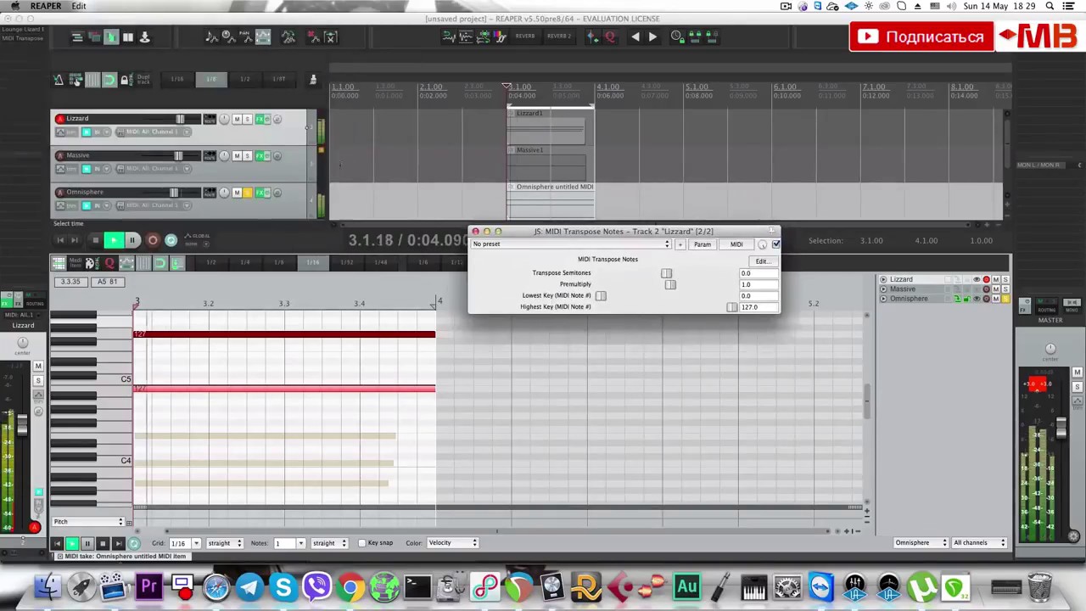Click the lock icon in the arrange toolbar
Screen dimensions: 1086x611
pos(126,80)
